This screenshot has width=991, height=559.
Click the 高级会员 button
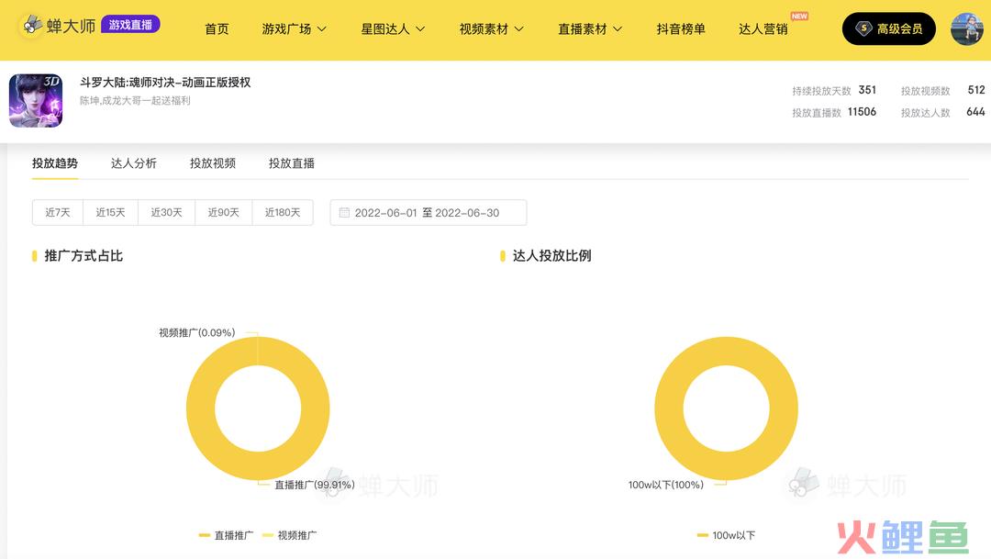888,28
